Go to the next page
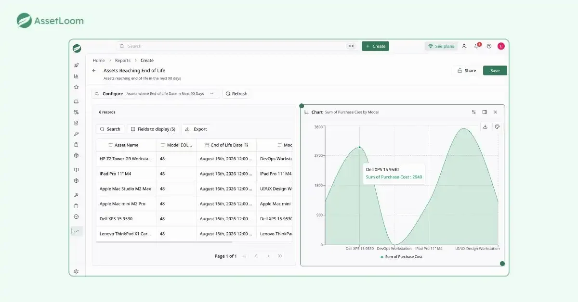The image size is (578, 302). click(x=268, y=256)
